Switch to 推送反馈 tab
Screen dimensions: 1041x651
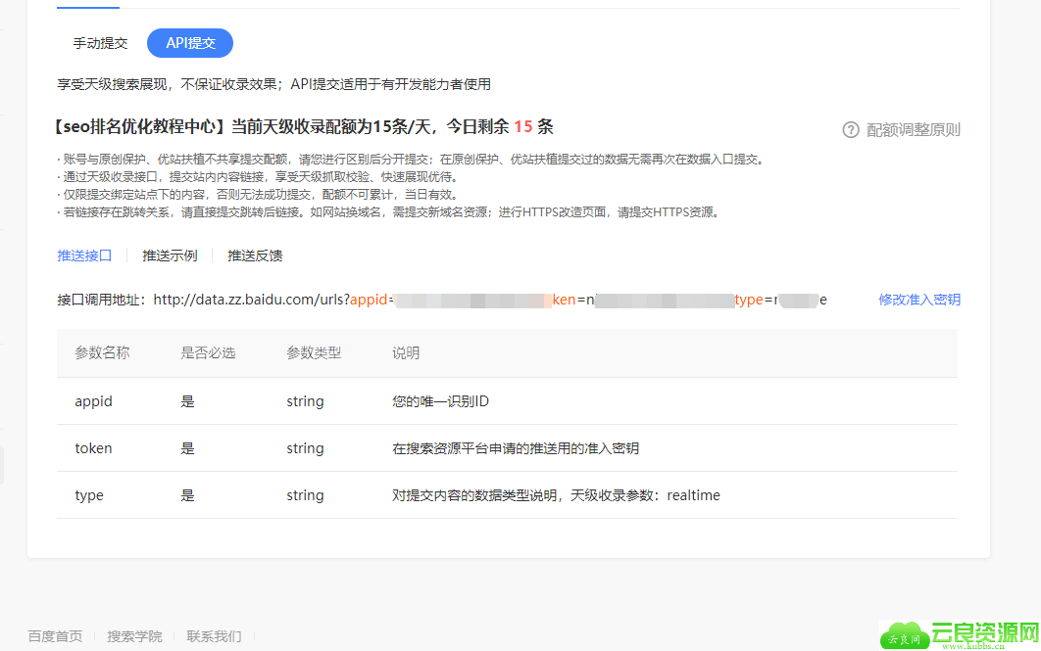[x=255, y=256]
